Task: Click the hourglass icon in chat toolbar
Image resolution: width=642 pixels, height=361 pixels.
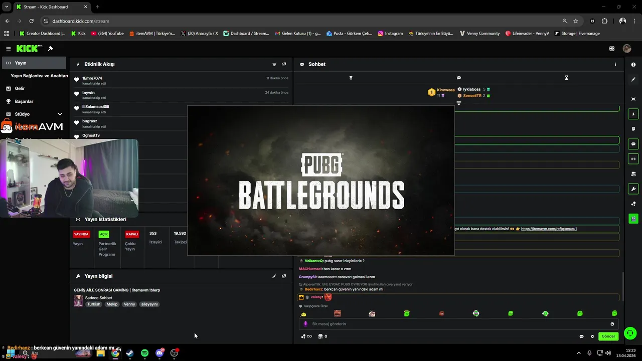Action: click(x=566, y=78)
